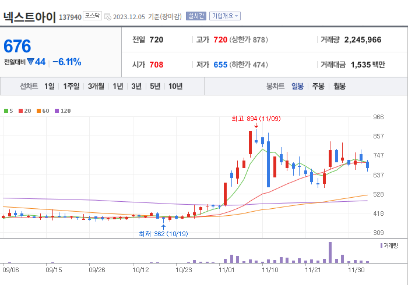Click the 저가 value 655

220,65
